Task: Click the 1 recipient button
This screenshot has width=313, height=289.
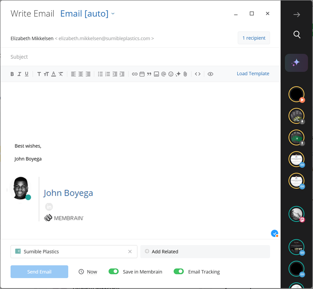Action: click(x=254, y=38)
